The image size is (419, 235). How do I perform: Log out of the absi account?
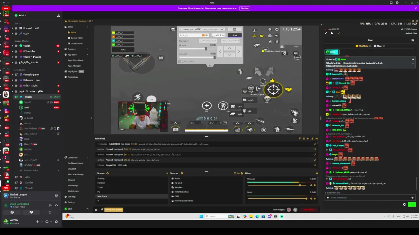[87, 209]
